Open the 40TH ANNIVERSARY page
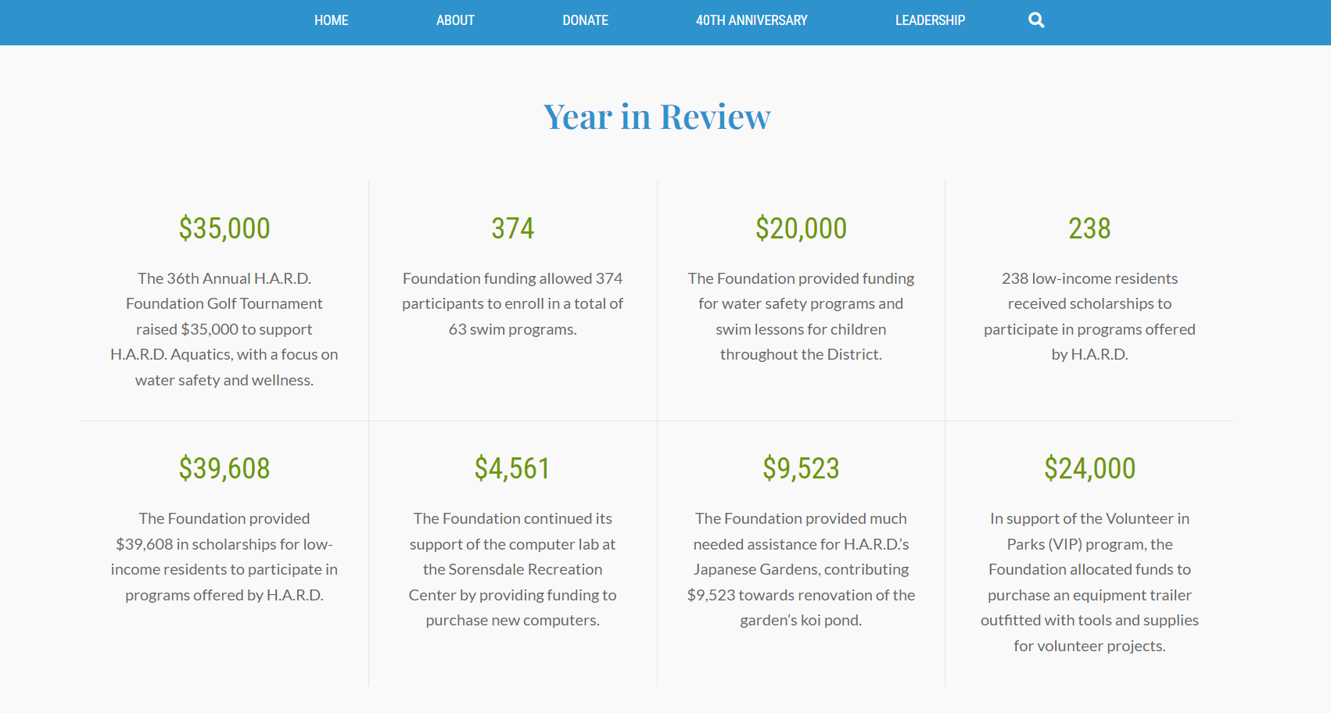 [752, 20]
